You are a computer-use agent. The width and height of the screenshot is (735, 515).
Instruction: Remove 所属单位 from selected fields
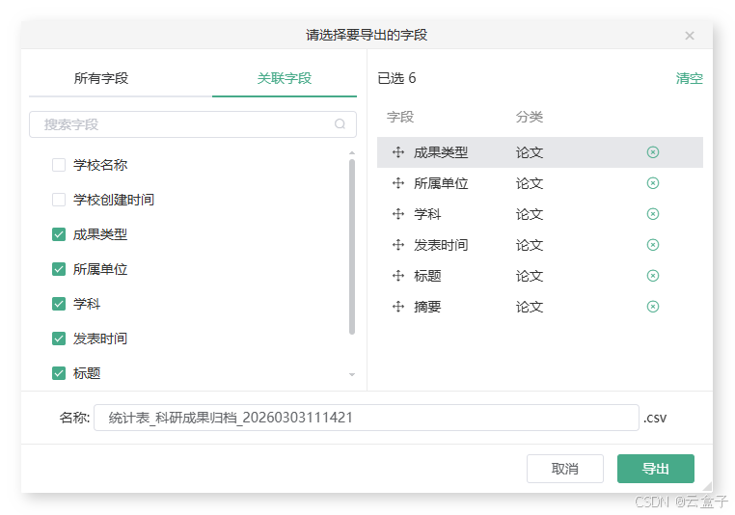coord(652,183)
